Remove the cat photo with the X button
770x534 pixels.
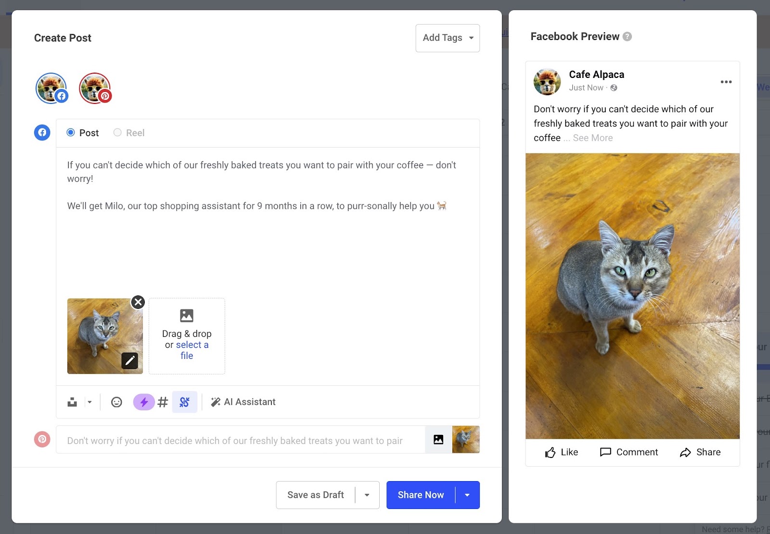138,302
